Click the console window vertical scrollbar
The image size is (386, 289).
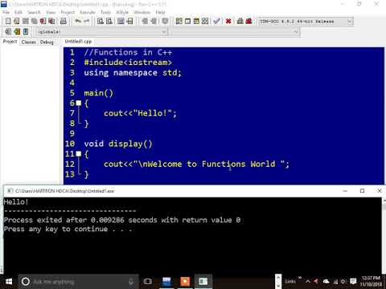coord(384,235)
